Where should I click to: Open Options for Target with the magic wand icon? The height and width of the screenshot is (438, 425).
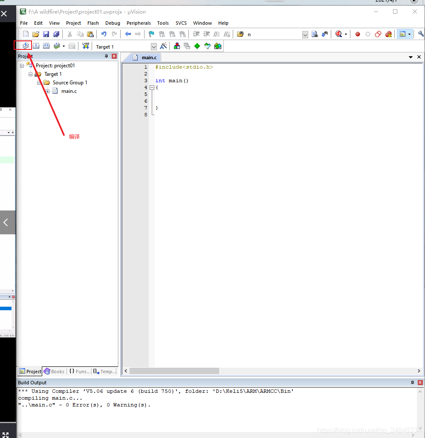coord(163,46)
